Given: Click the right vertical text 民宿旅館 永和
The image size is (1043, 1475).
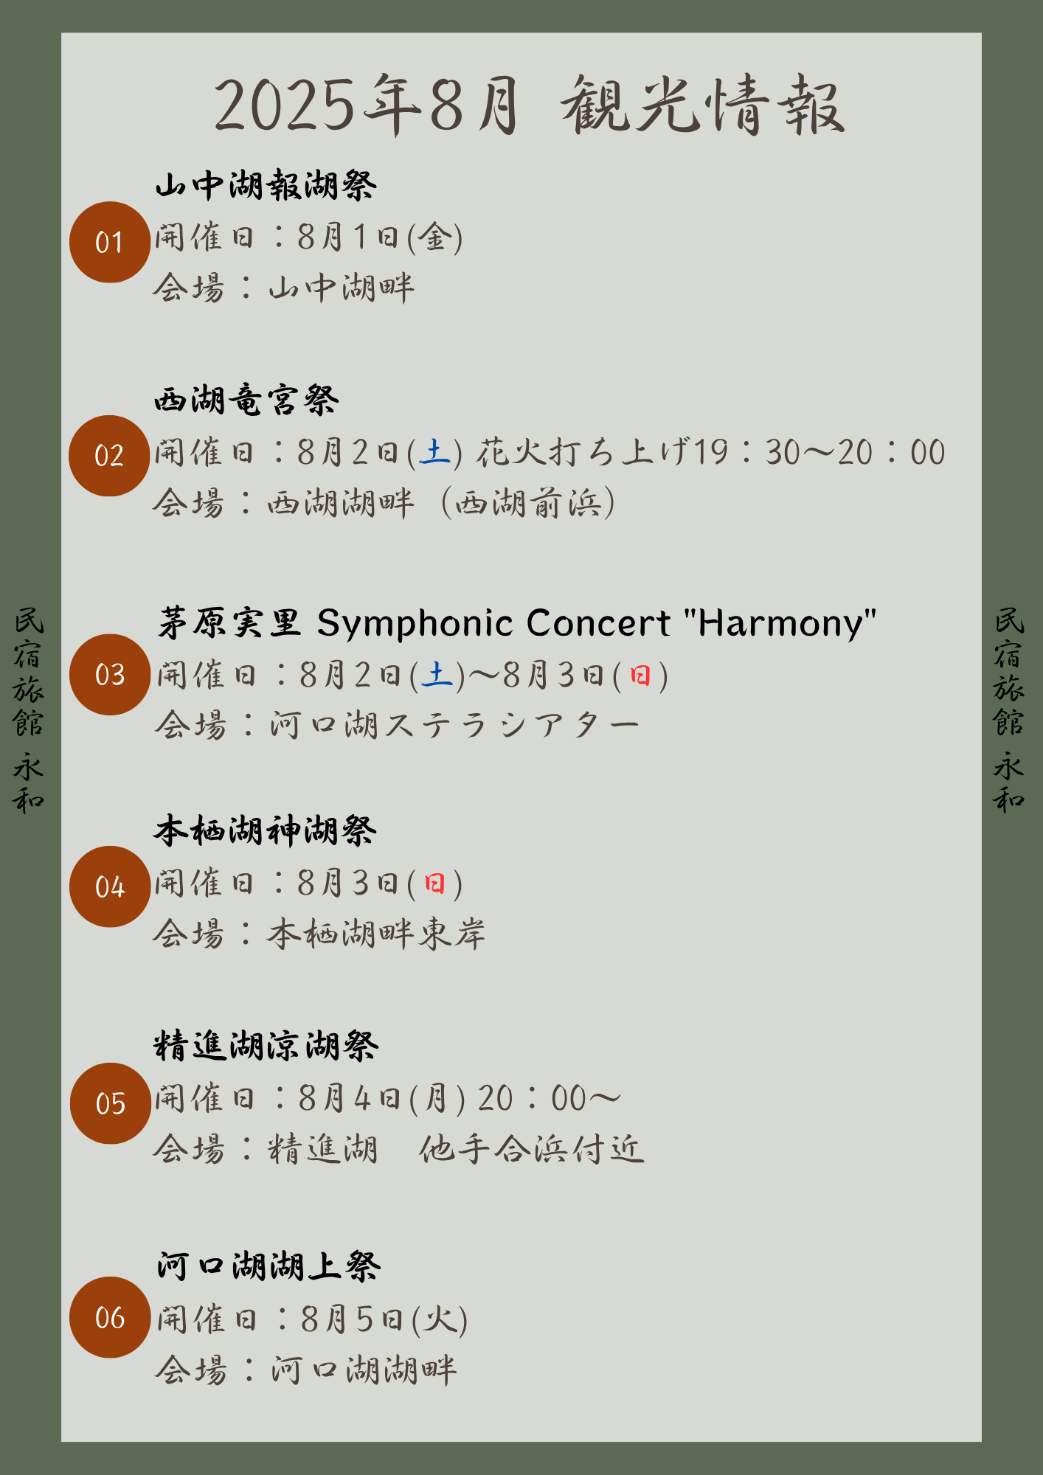Looking at the screenshot, I should pos(1008,709).
